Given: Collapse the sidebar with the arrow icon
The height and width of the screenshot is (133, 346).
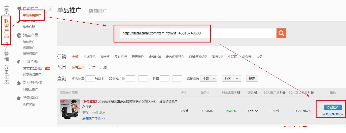Looking at the screenshot, I should [x=50, y=9].
